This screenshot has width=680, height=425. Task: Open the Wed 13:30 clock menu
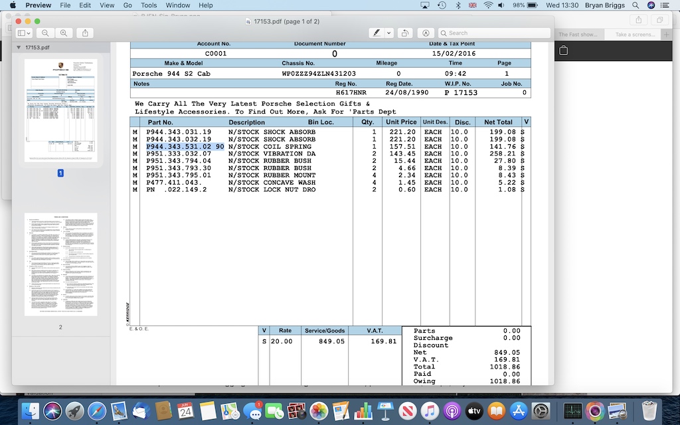click(562, 5)
